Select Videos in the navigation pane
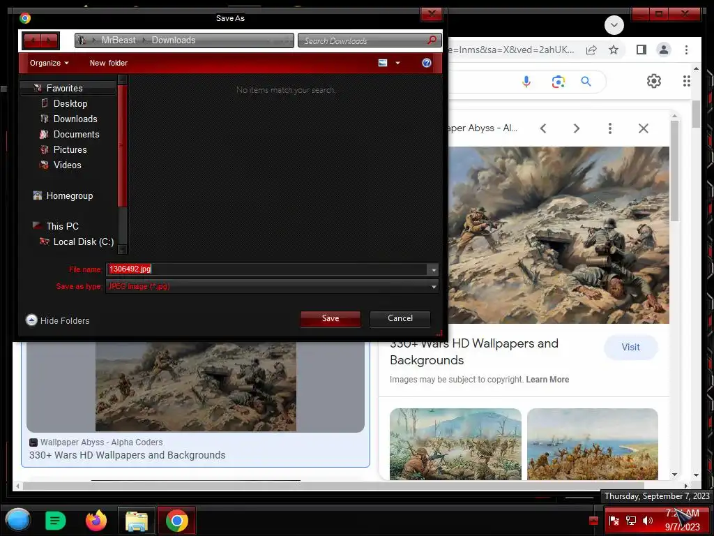Image resolution: width=714 pixels, height=536 pixels. click(66, 165)
